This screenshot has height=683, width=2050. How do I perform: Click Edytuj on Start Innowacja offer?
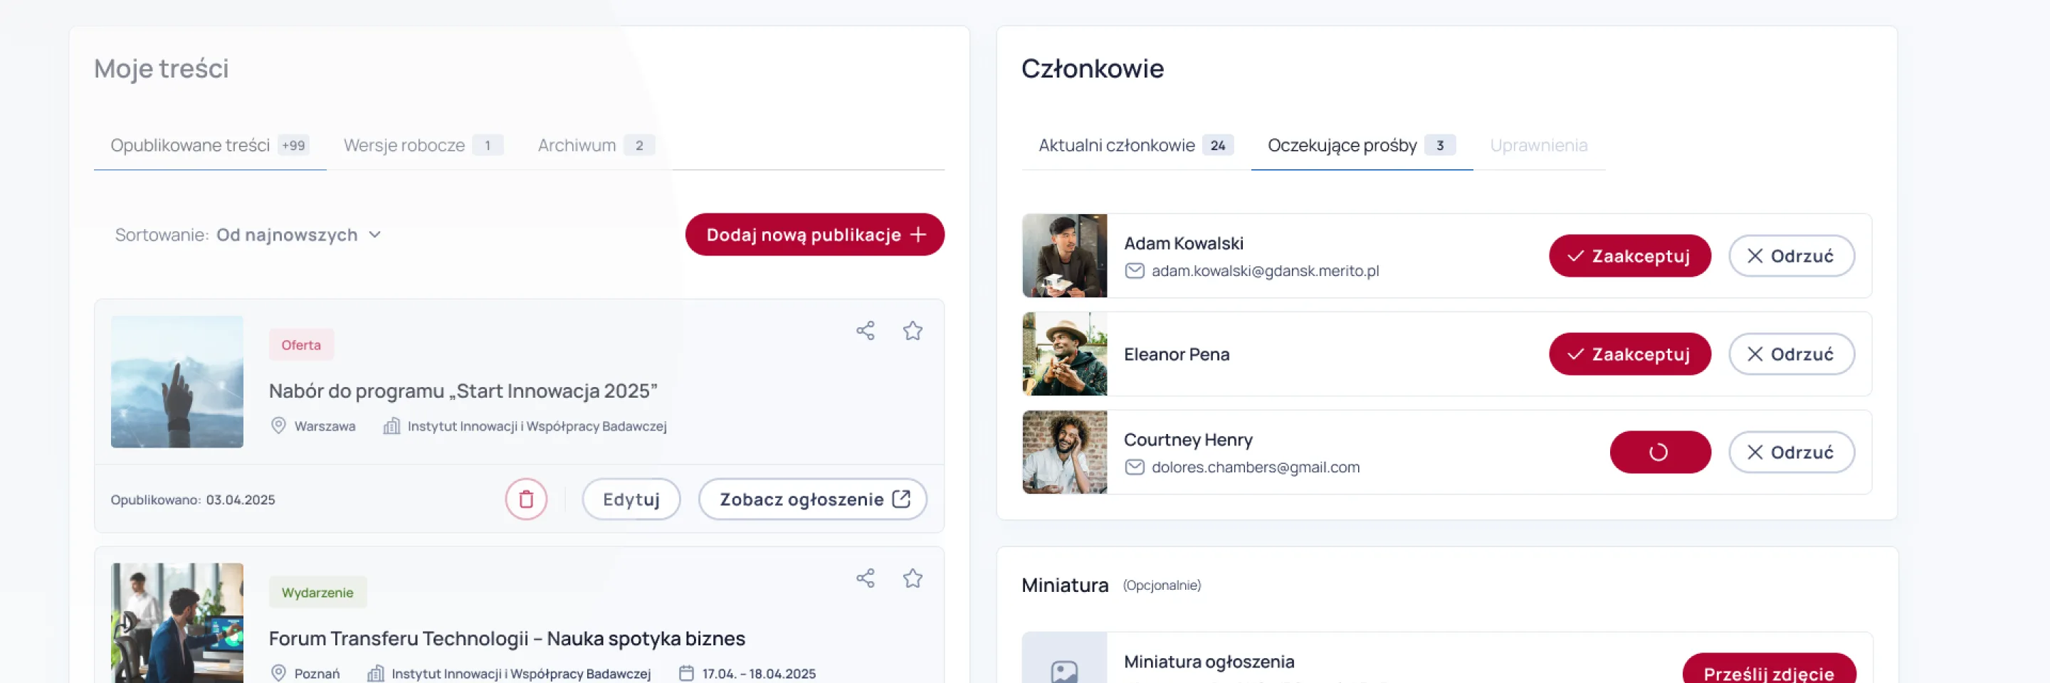click(630, 499)
